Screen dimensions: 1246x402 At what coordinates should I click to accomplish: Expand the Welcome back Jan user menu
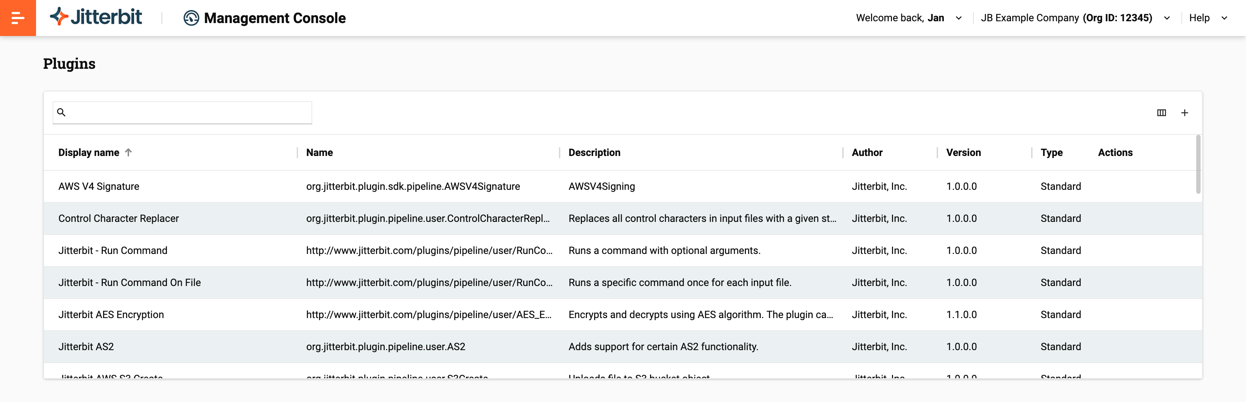909,18
